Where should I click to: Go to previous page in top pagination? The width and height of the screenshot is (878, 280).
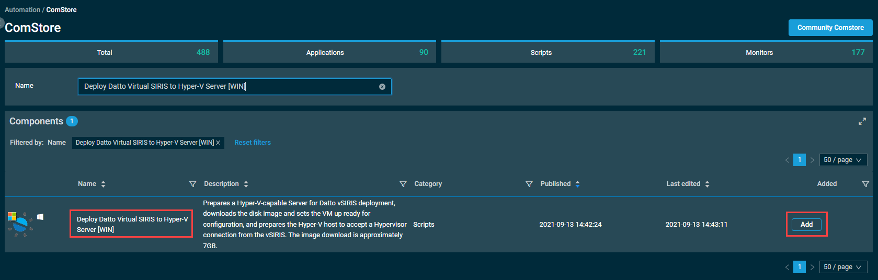[787, 160]
